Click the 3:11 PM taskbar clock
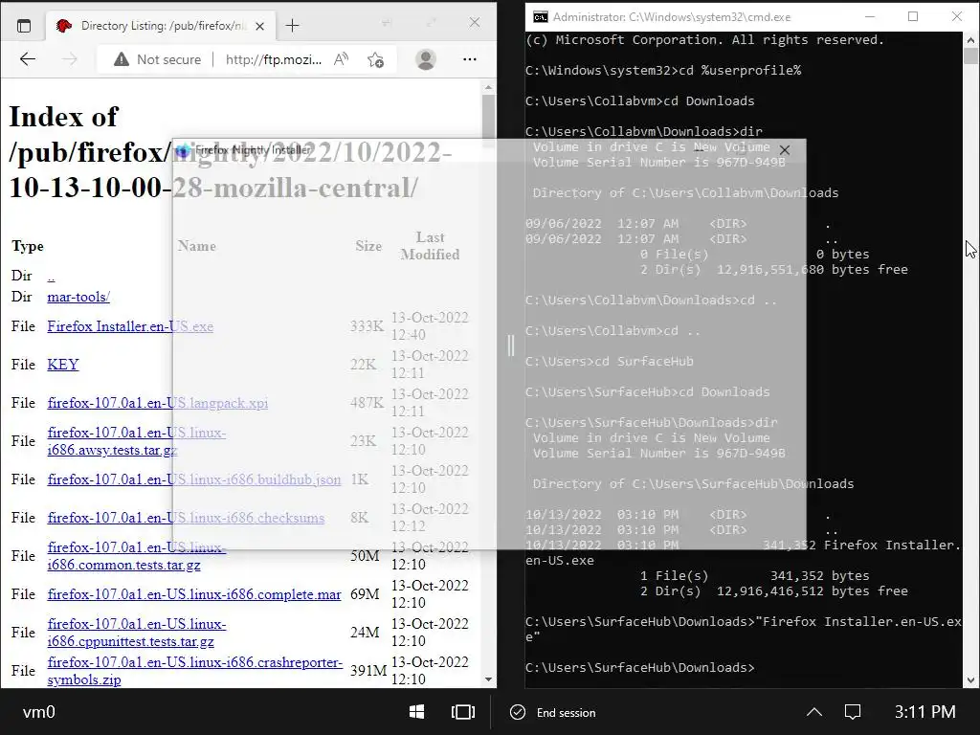The image size is (980, 735). [x=925, y=712]
